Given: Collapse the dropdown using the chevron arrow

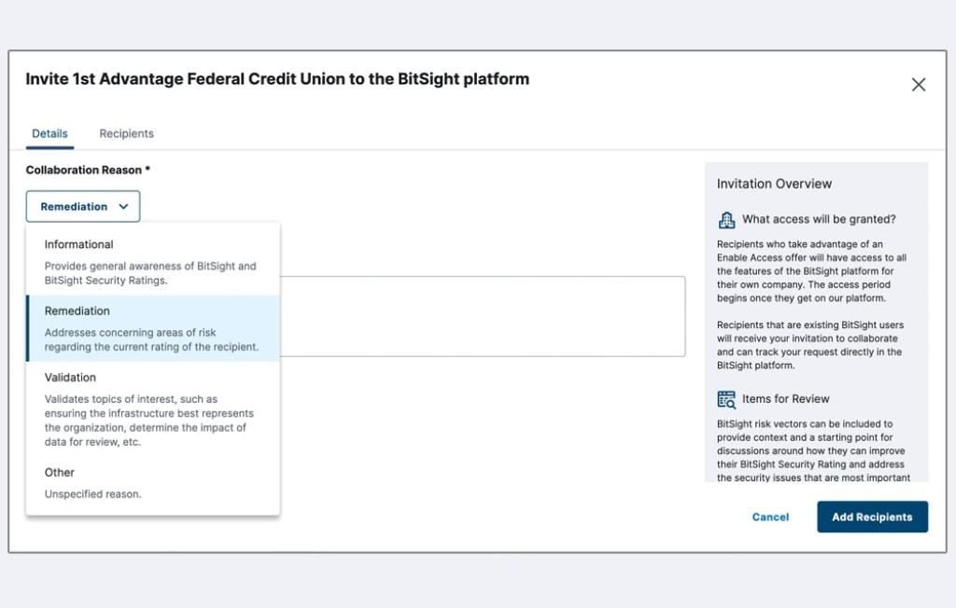Looking at the screenshot, I should (x=124, y=207).
